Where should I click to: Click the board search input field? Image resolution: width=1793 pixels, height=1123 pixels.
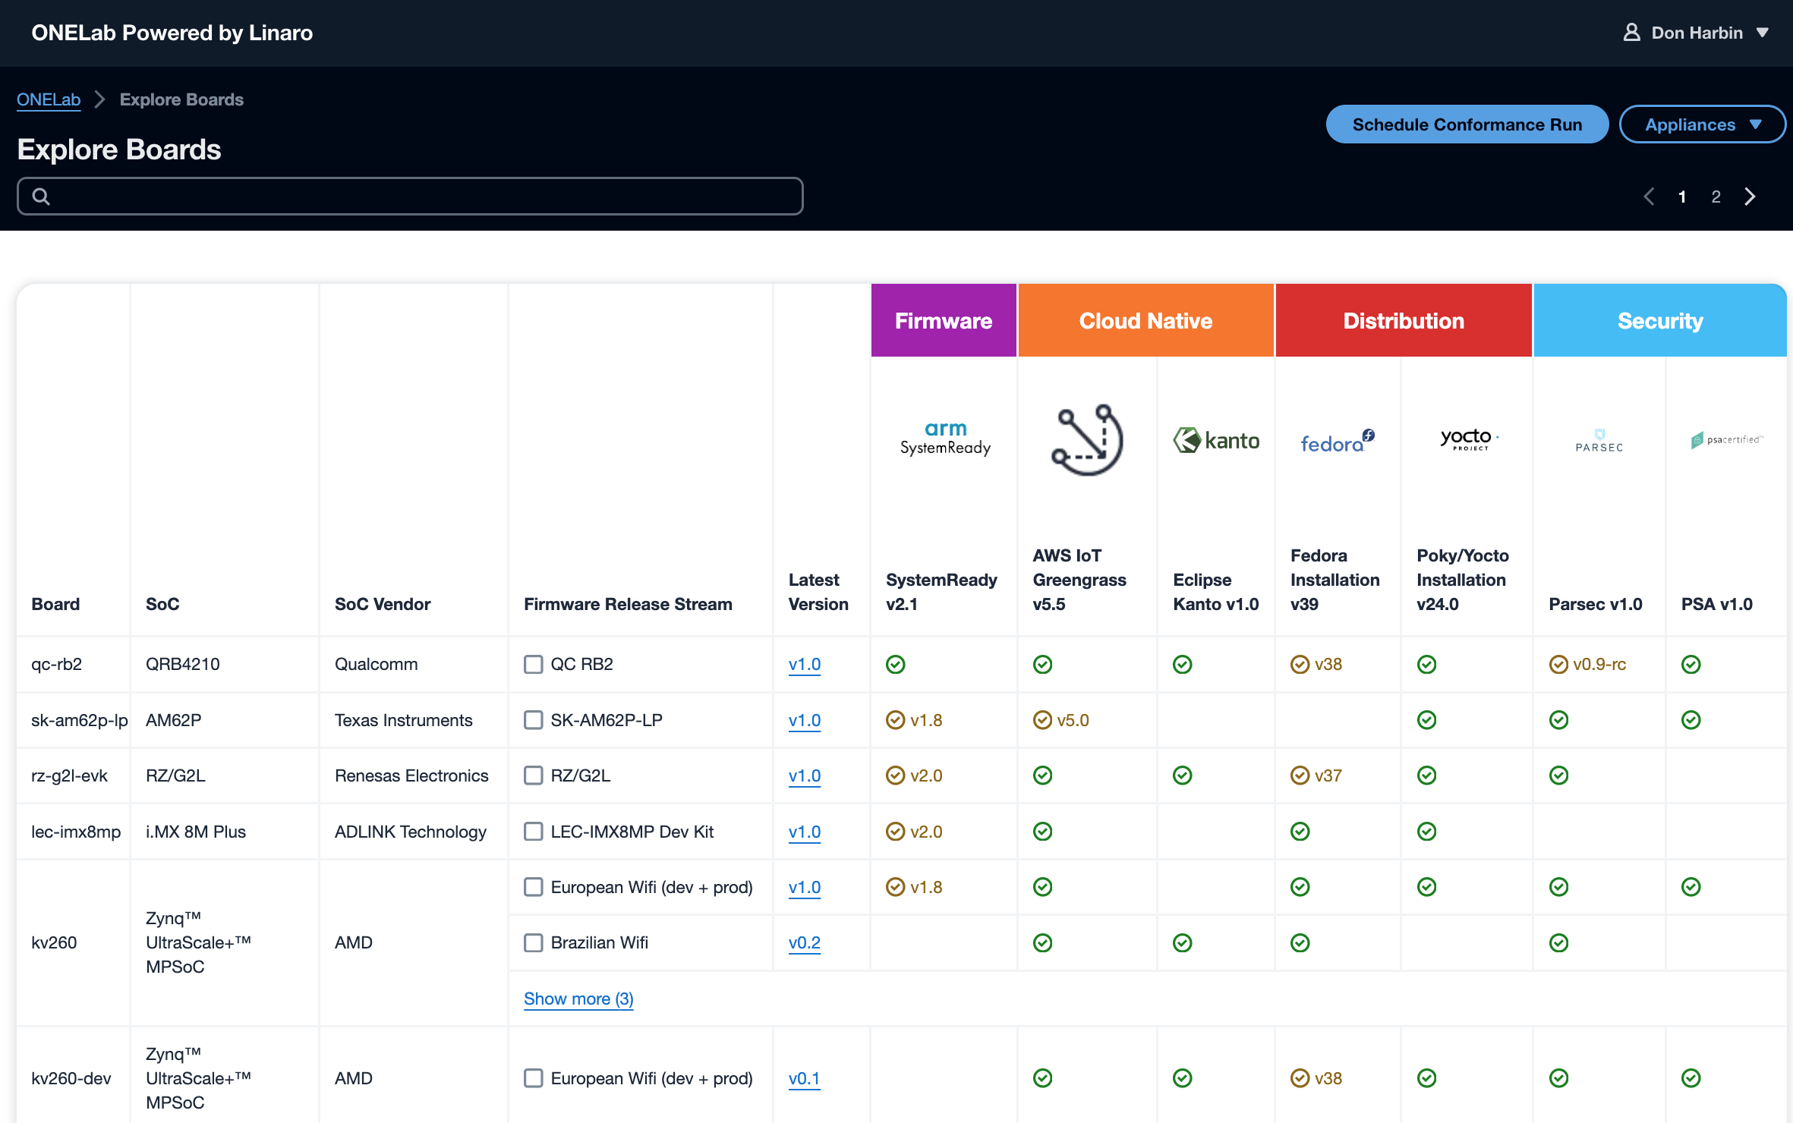(410, 197)
